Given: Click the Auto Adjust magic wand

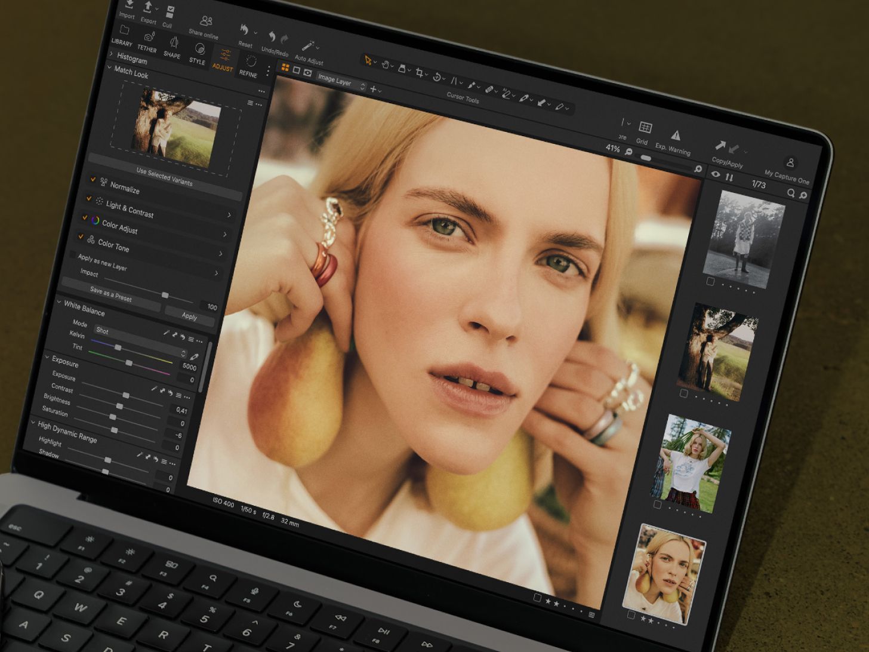Looking at the screenshot, I should pyautogui.click(x=308, y=45).
